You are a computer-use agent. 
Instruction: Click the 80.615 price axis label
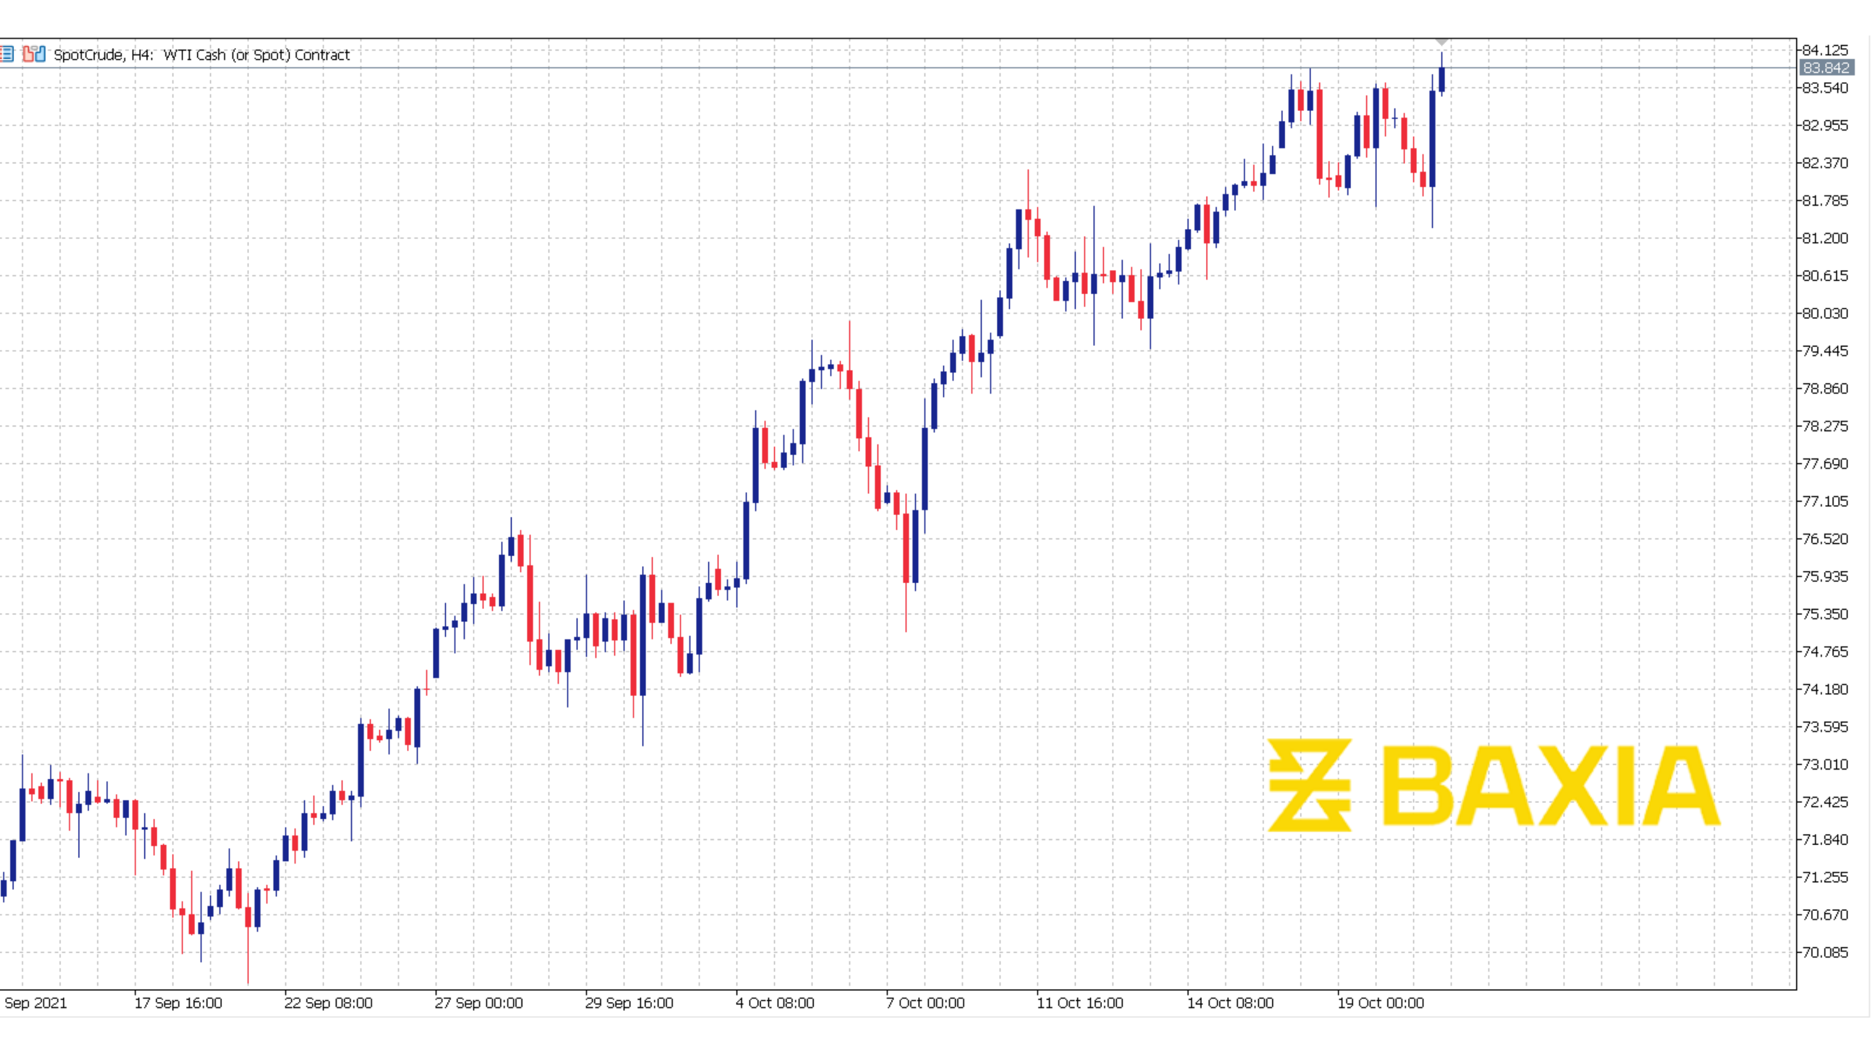[x=1825, y=275]
